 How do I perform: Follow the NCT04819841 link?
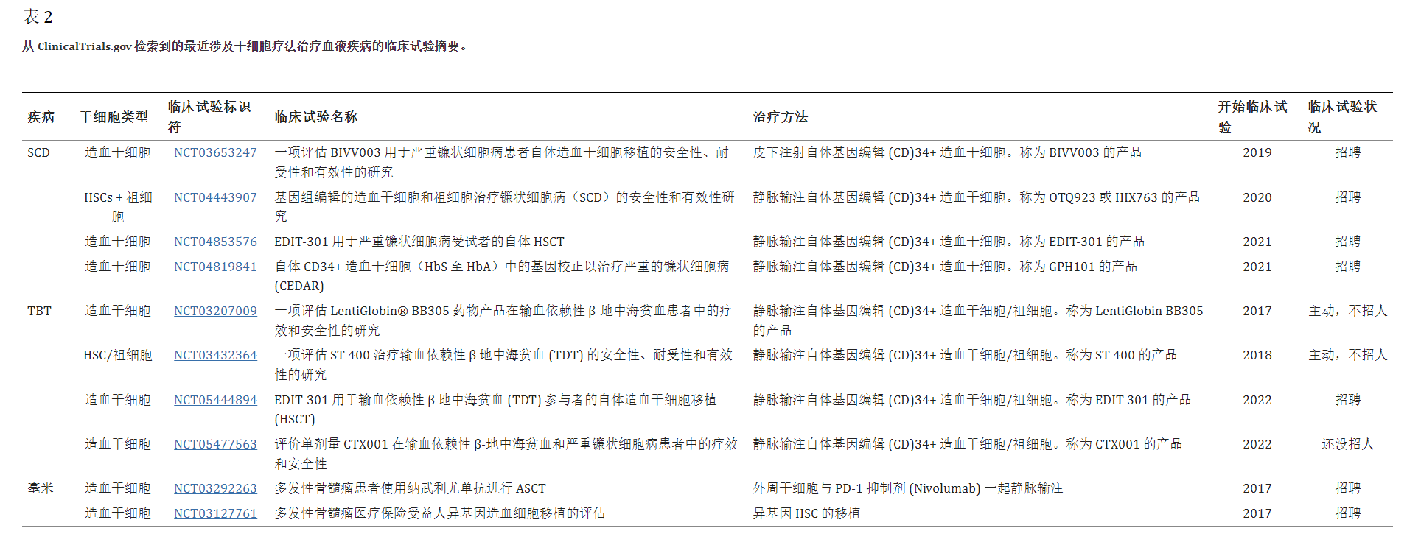point(215,267)
